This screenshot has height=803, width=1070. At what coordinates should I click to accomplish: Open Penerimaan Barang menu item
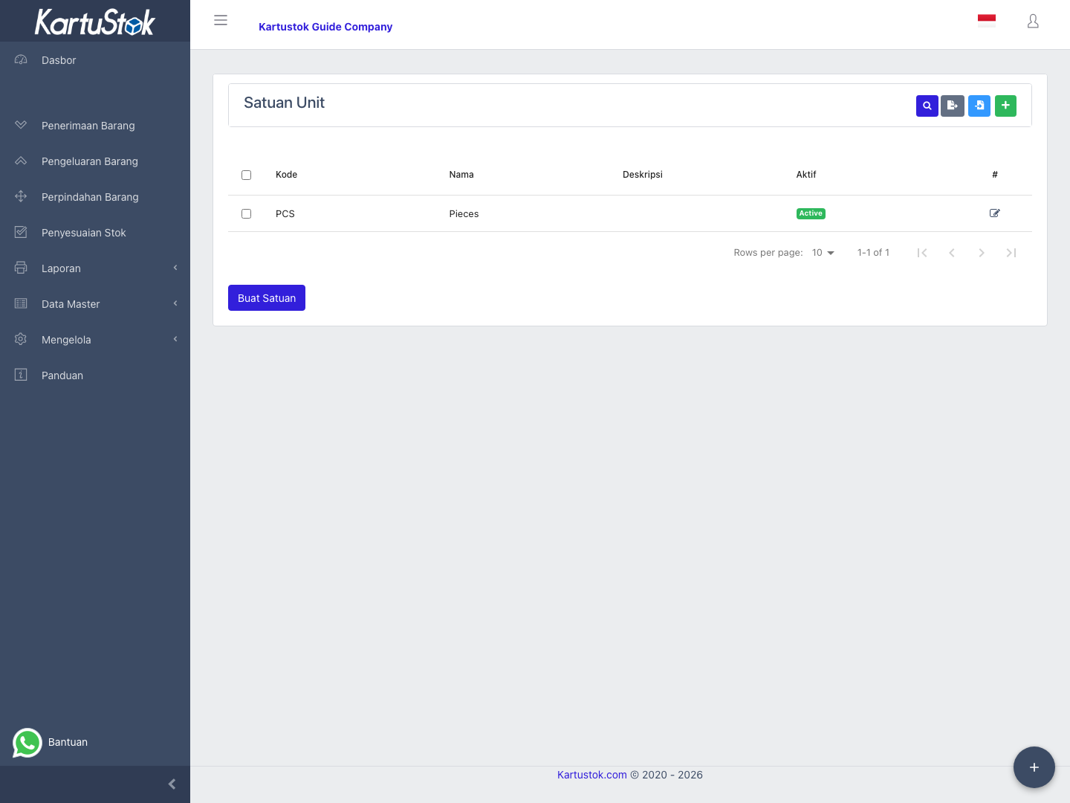[95, 126]
